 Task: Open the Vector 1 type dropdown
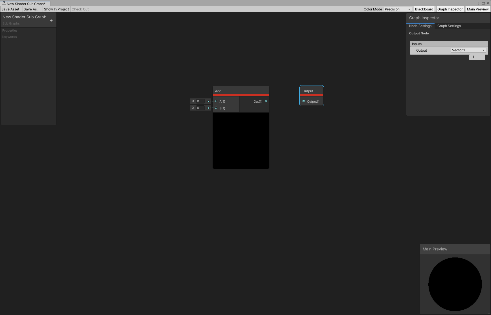coord(468,50)
